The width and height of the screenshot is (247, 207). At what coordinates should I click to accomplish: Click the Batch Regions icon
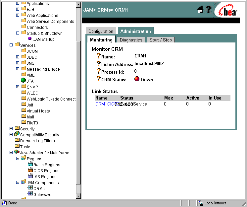[30, 165]
